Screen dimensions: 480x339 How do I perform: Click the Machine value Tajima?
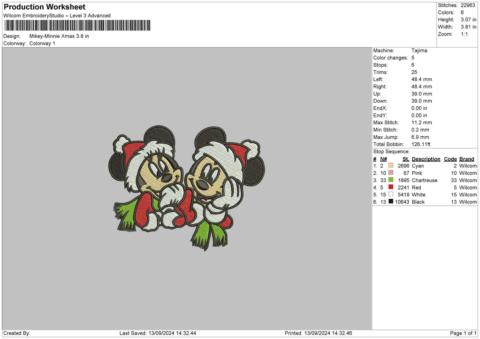(419, 50)
